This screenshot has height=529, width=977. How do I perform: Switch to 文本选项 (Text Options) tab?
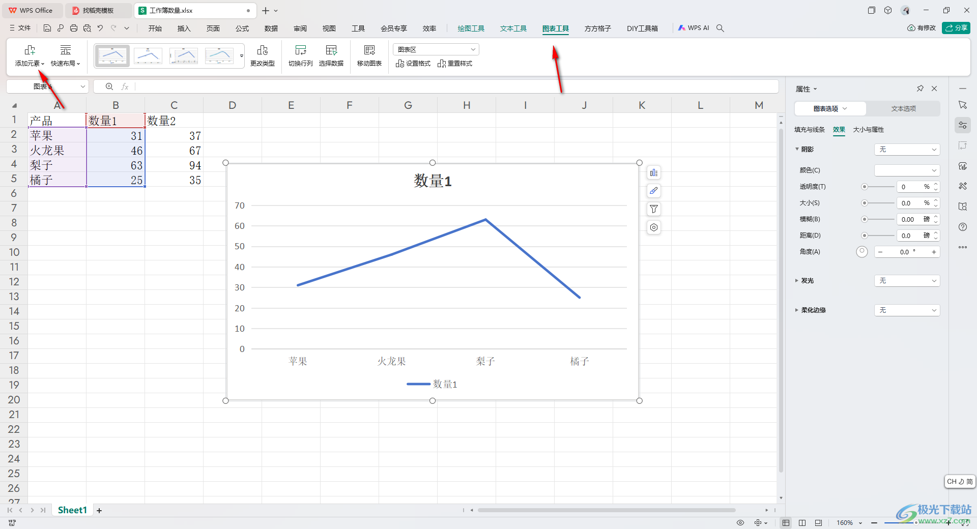click(903, 109)
